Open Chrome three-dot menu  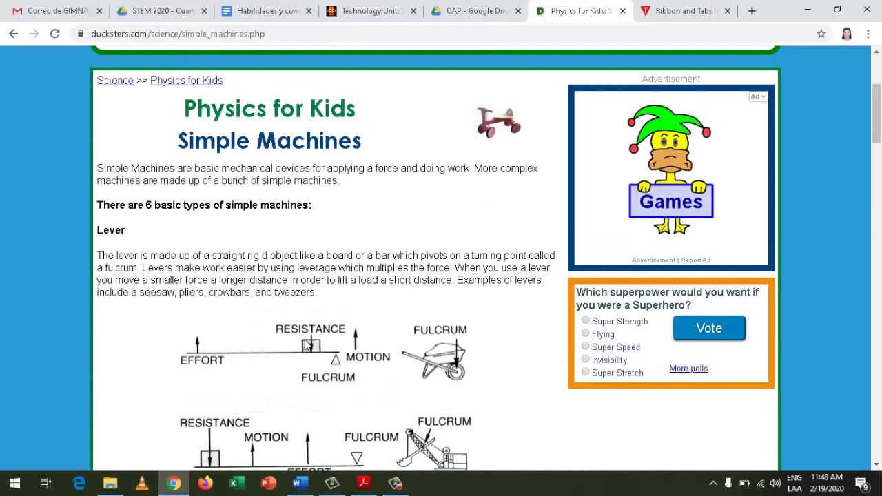click(868, 34)
